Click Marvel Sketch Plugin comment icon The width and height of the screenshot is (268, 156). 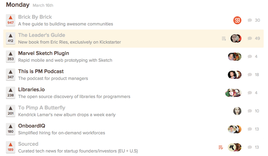point(250,57)
